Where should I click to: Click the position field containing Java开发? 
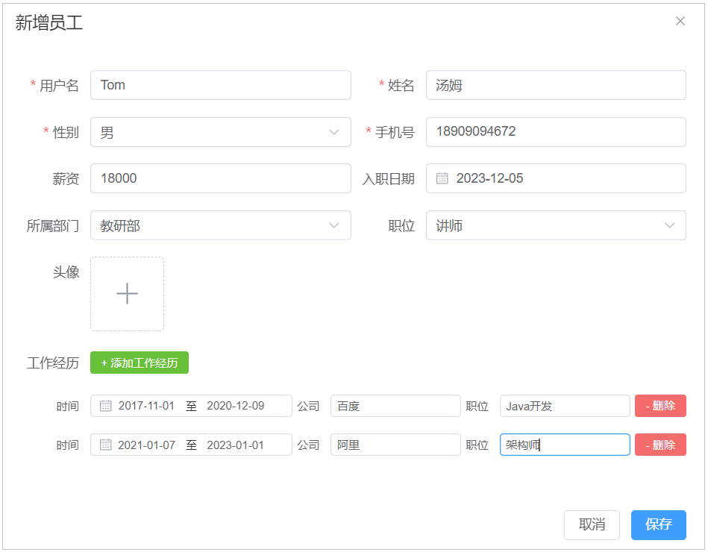pos(565,406)
